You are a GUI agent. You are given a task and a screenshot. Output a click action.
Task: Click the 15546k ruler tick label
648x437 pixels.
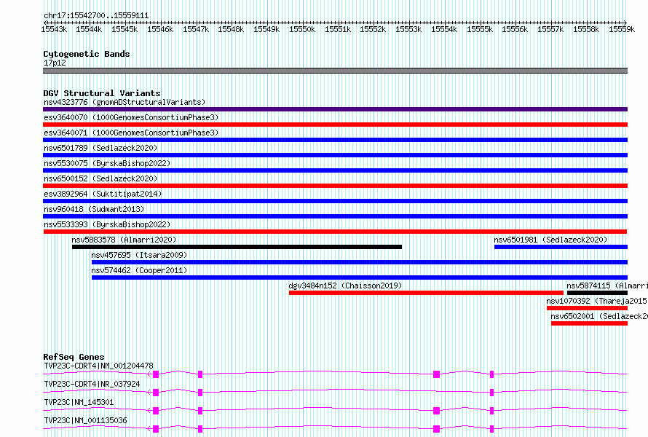pos(160,29)
